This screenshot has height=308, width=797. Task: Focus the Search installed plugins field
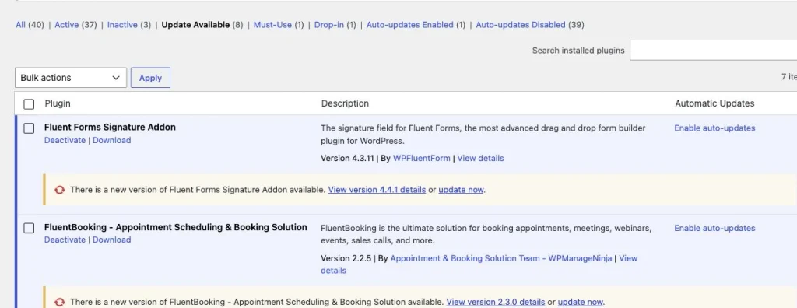click(x=713, y=51)
